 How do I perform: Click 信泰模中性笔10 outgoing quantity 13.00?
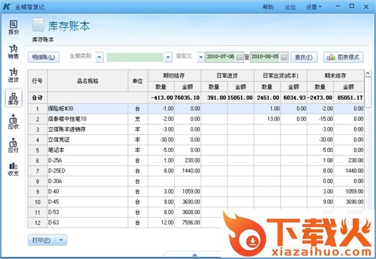pos(273,119)
